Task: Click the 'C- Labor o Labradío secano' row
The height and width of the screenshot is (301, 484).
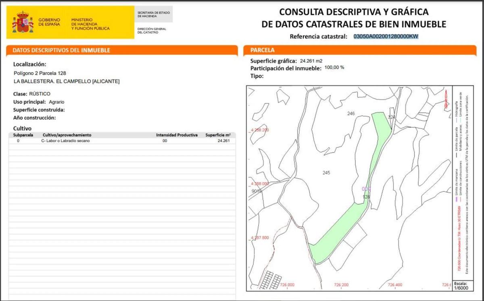Action: pos(65,141)
